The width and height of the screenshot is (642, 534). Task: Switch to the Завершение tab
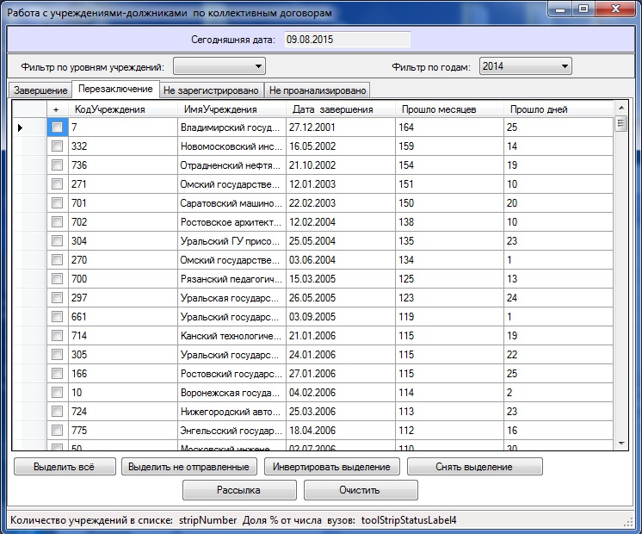[40, 90]
